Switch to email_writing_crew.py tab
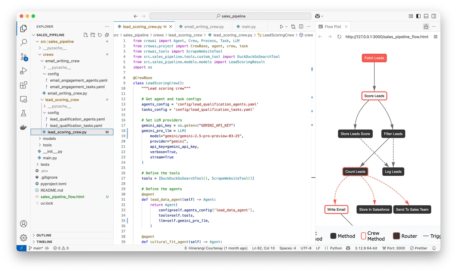 (x=204, y=26)
